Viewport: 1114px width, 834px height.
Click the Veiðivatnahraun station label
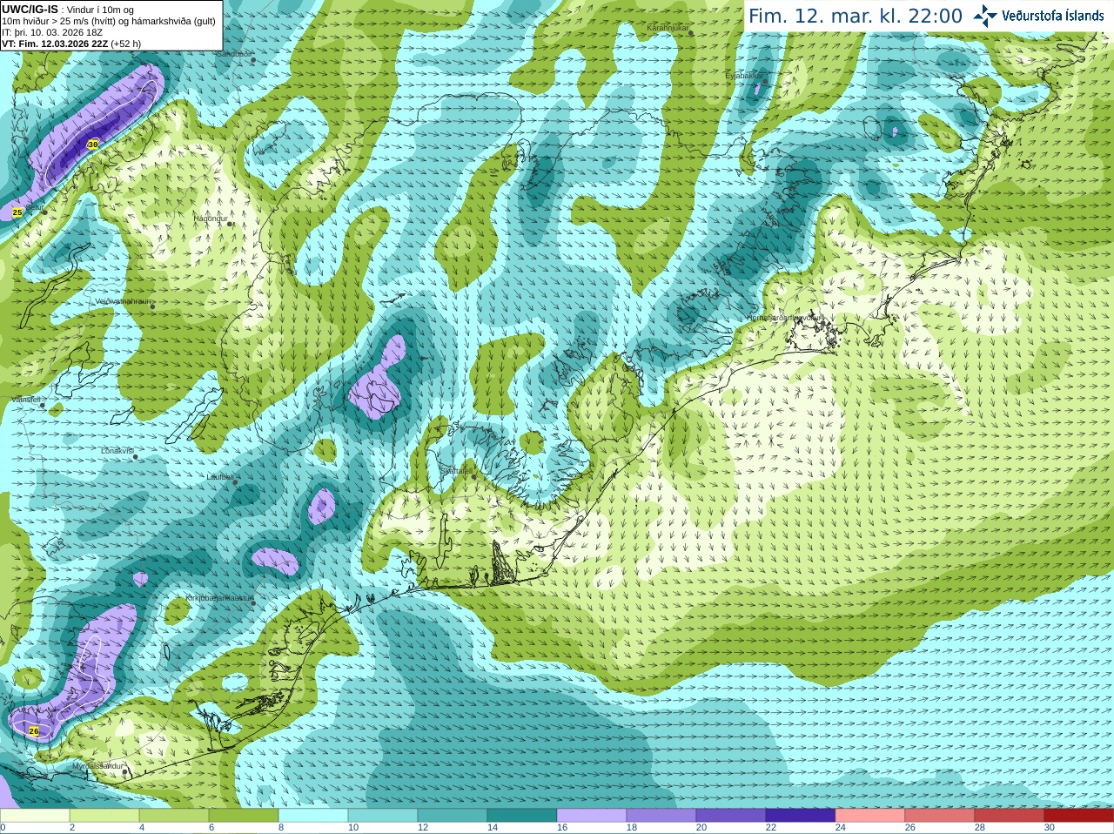tap(123, 301)
